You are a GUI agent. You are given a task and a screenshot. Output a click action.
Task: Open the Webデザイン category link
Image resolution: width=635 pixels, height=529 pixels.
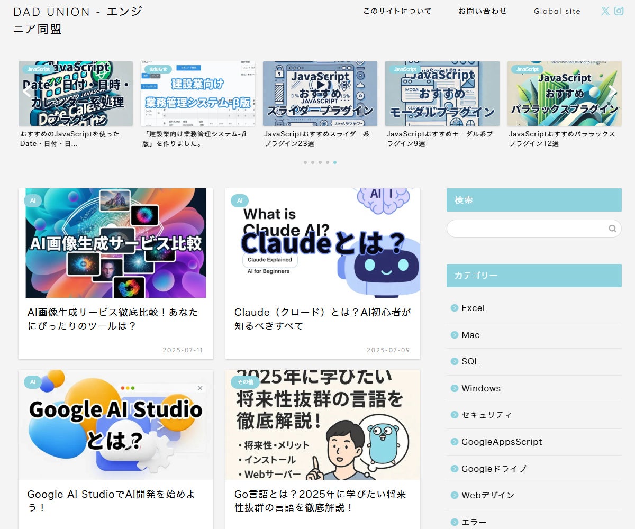[x=488, y=495]
